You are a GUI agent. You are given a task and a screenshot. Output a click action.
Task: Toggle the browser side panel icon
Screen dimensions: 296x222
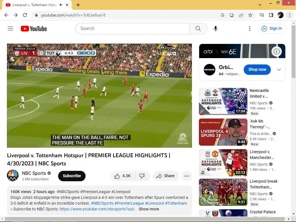[271, 15]
